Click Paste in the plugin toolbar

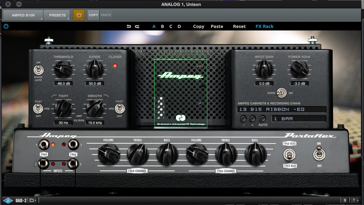click(x=217, y=27)
